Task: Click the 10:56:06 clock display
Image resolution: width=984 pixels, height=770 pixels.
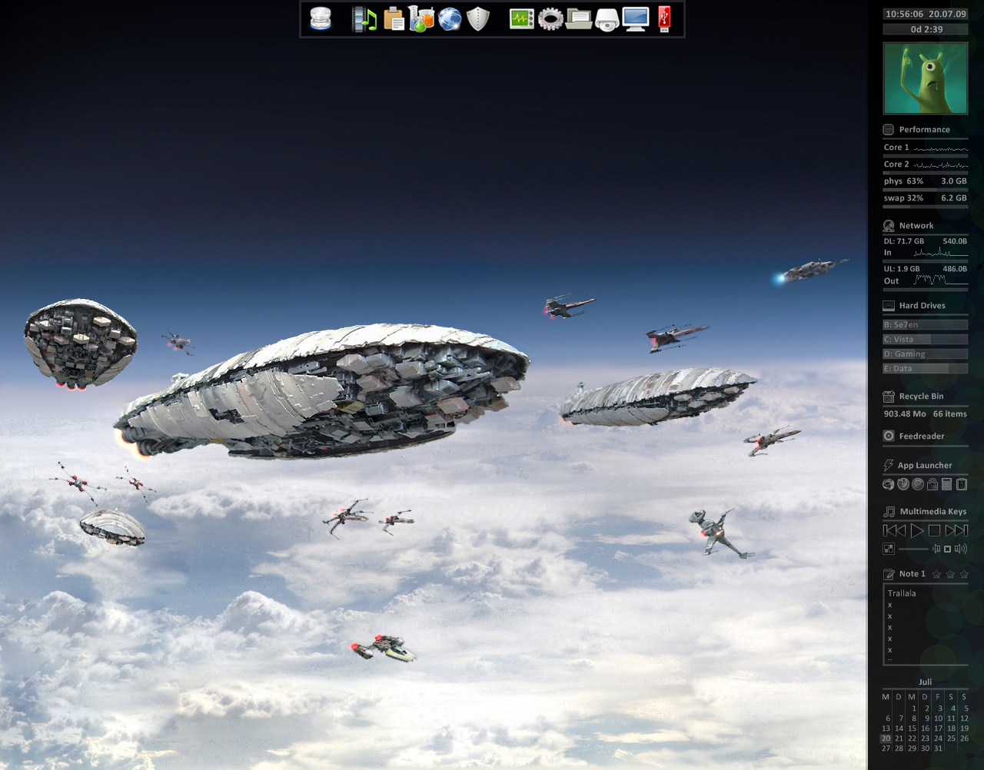Action: coord(903,14)
